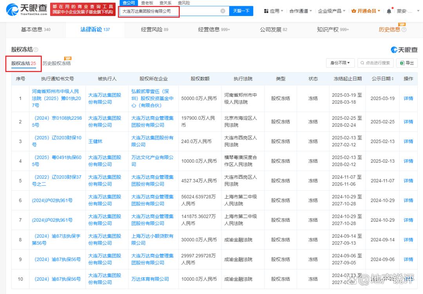Image resolution: width=423 pixels, height=294 pixels.
Task: Switch to the 查关系 search tab
Action: pos(165,3)
